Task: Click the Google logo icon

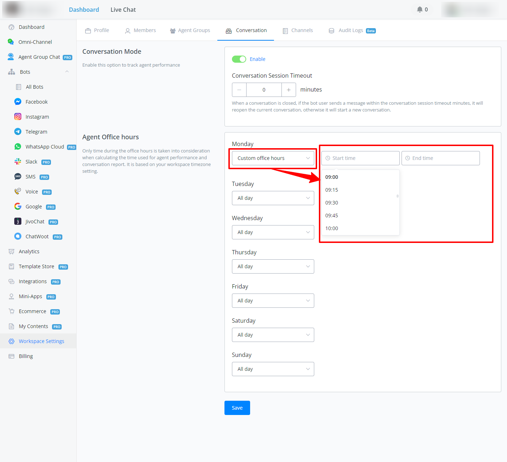Action: tap(18, 207)
